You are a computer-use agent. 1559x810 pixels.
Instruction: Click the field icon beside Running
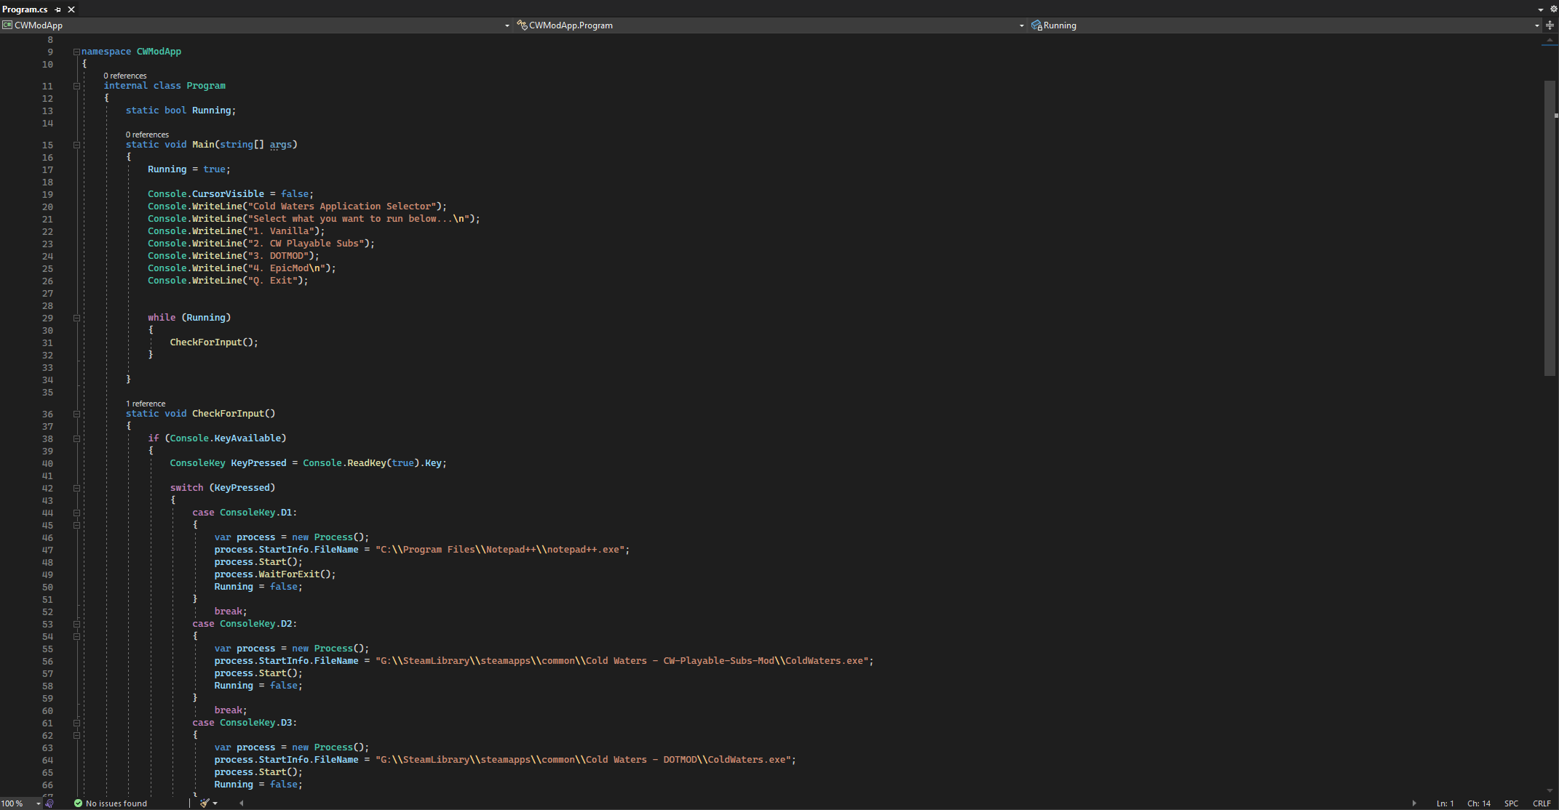[x=1036, y=25]
